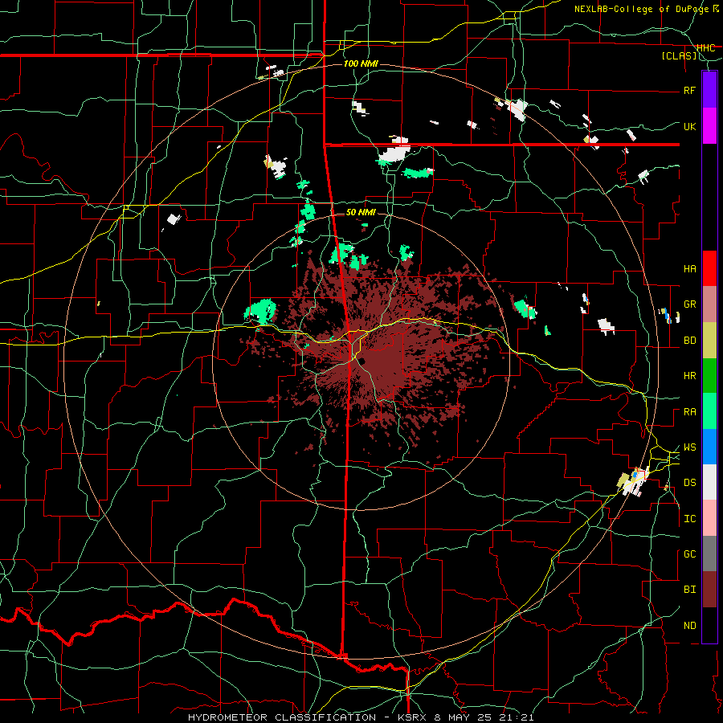Click the black radar site dot at center
Viewport: 723px width, 723px height.
point(362,361)
